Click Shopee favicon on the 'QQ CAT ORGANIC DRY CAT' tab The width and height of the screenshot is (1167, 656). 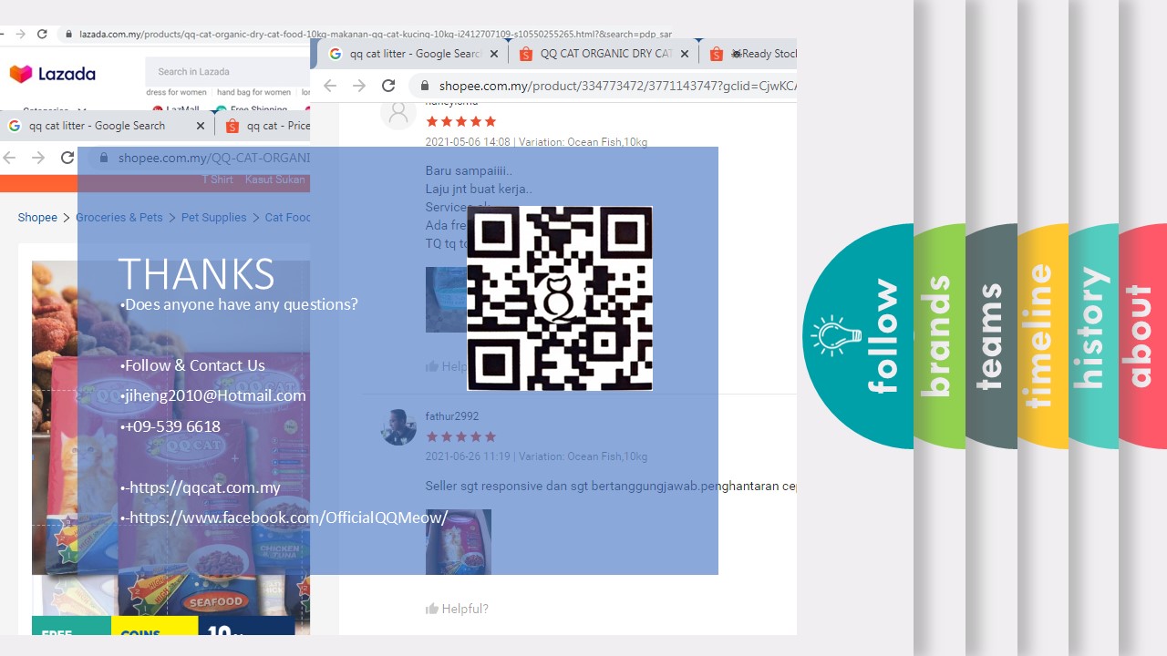pos(525,54)
